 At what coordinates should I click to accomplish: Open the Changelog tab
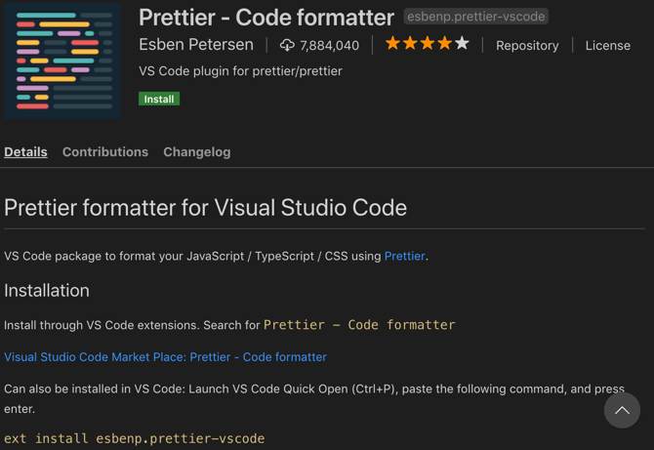point(197,151)
